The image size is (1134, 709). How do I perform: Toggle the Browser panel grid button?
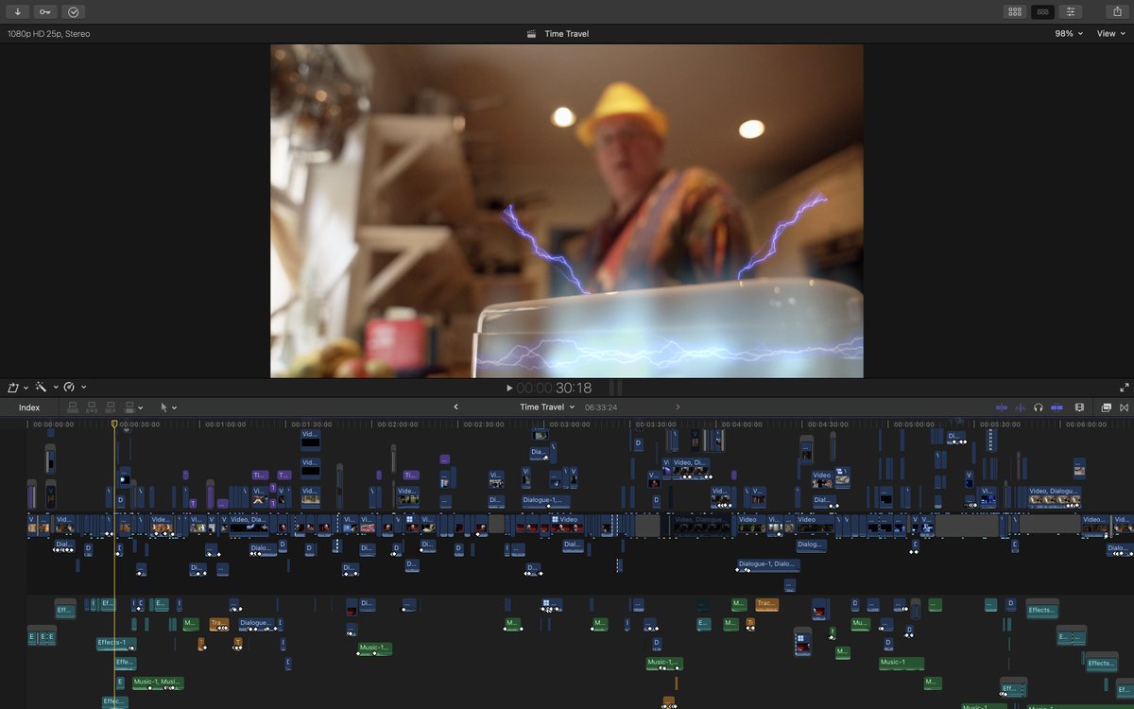(x=1015, y=11)
